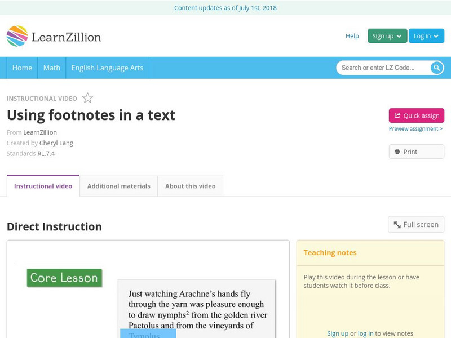Click the printer icon inside the Print button
The width and height of the screenshot is (451, 338).
click(396, 152)
